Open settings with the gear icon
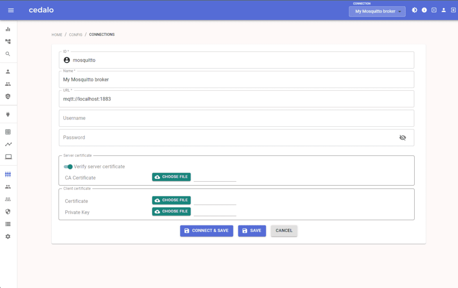The height and width of the screenshot is (288, 458). [8, 236]
